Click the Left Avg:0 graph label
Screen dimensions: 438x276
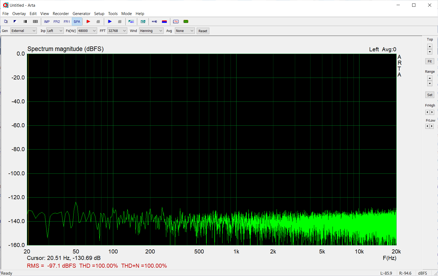(383, 49)
